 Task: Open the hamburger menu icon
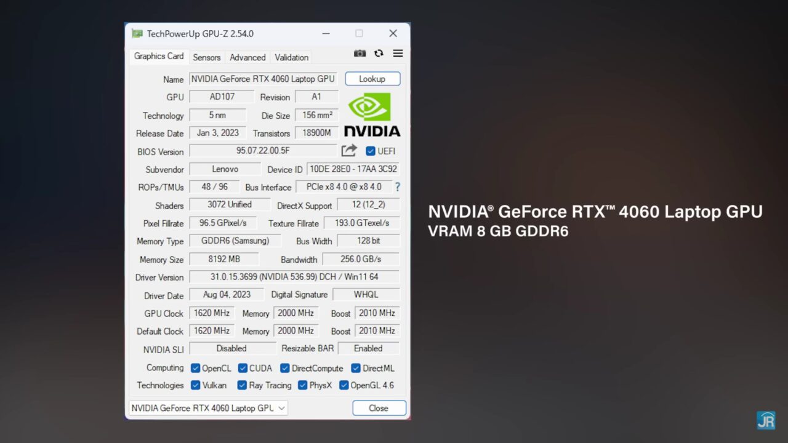pyautogui.click(x=398, y=54)
